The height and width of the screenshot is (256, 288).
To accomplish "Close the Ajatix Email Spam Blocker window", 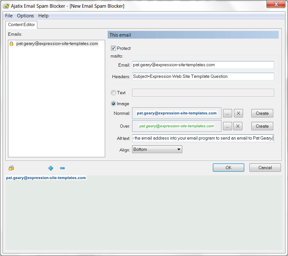I will tap(276, 4).
